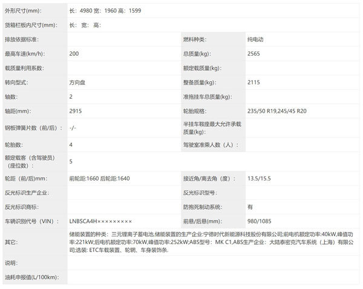363x289 pixels.
Task: Click the top speed value 200
Action: coord(74,54)
